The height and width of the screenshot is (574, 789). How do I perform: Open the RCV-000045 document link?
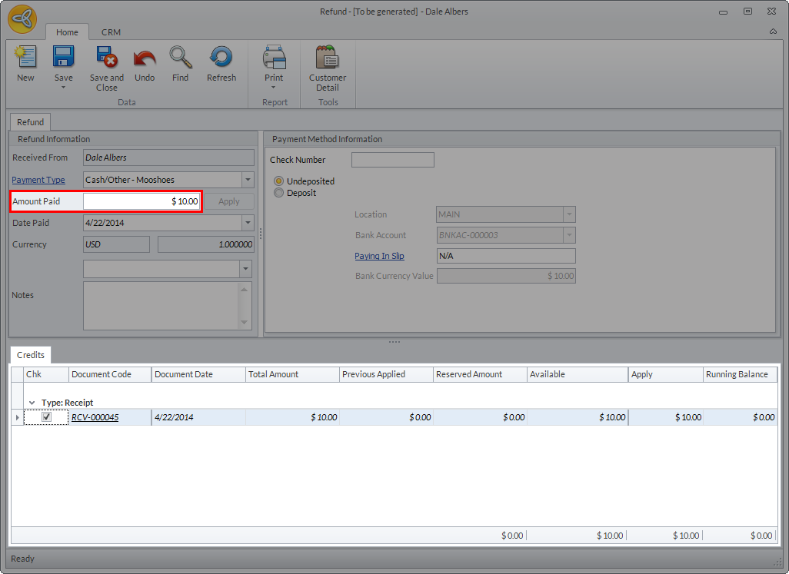click(x=95, y=417)
